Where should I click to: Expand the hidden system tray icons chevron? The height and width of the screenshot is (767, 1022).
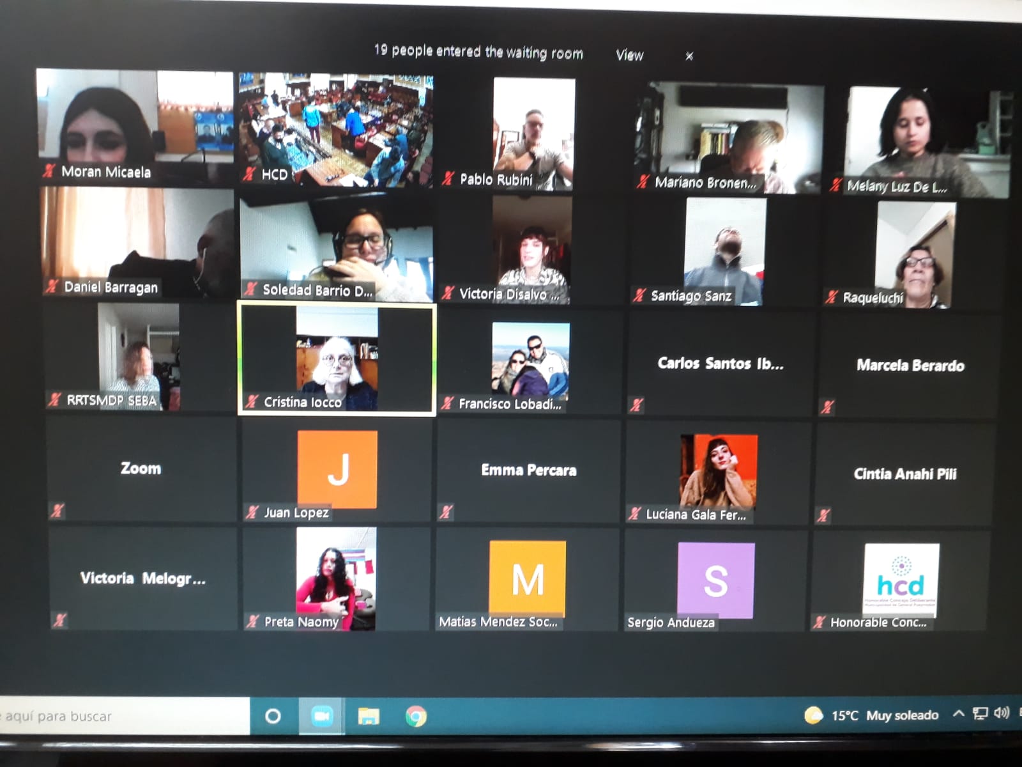pyautogui.click(x=958, y=714)
